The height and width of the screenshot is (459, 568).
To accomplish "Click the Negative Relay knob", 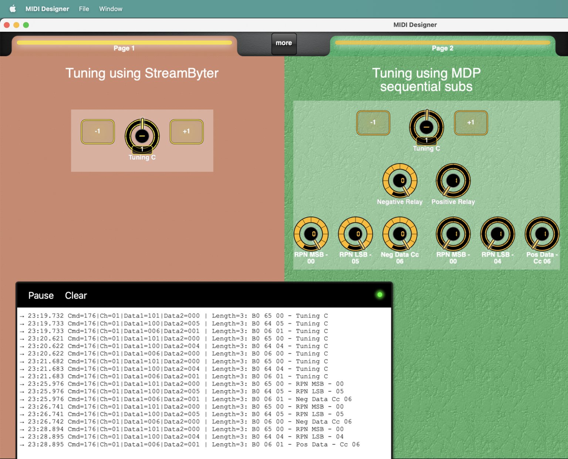I will pos(400,181).
